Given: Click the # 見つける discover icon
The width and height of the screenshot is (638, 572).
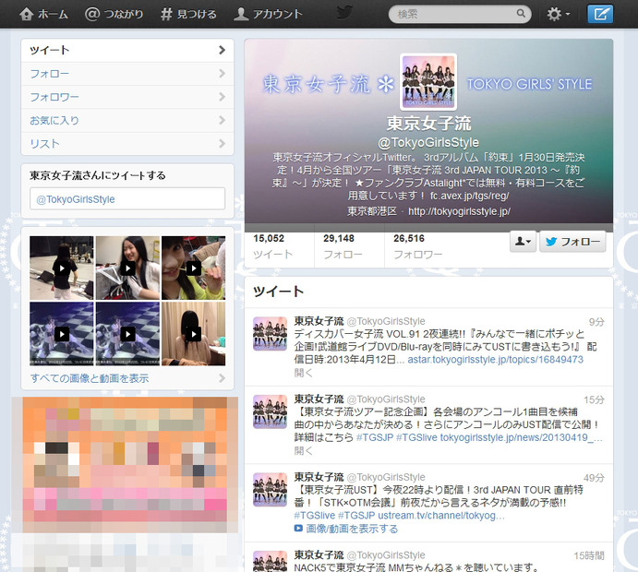Looking at the screenshot, I should pyautogui.click(x=166, y=14).
